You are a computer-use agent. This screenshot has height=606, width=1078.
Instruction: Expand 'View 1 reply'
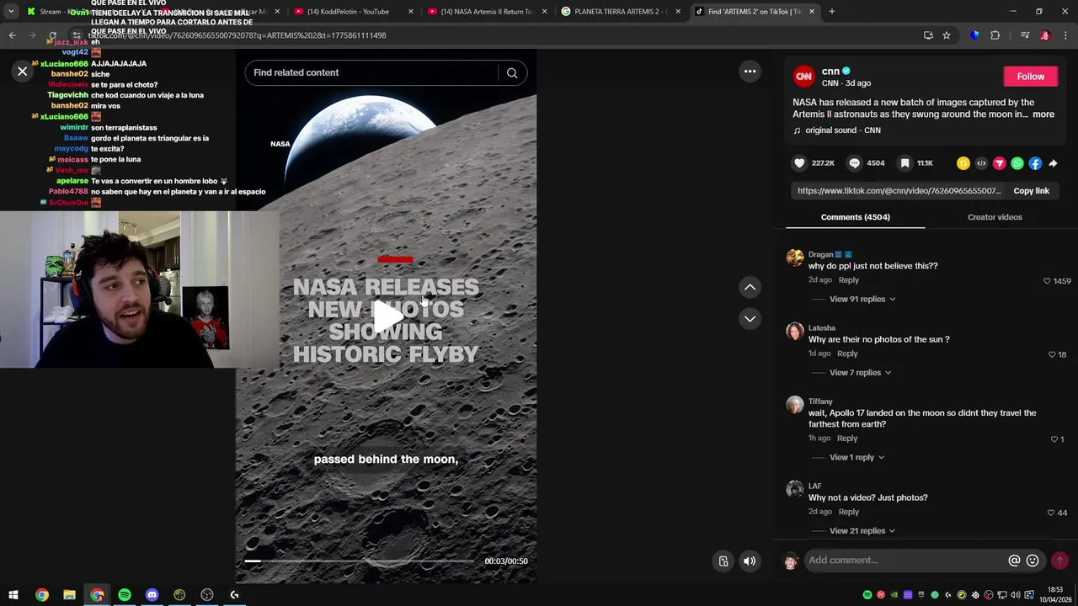point(857,457)
